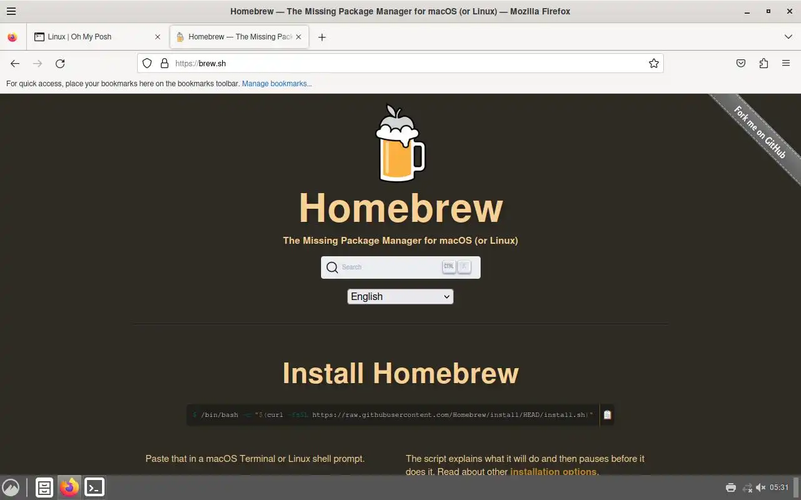
Task: Click the Install Homebrew heading
Action: point(400,373)
